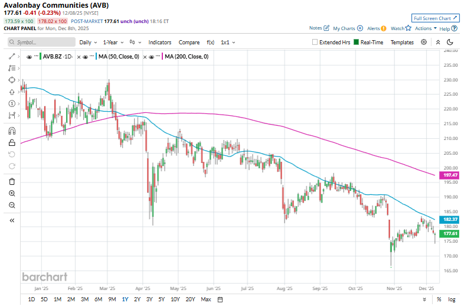Expand the 1-Year period dropdown
Viewport: 461px width, 306px height.
[x=113, y=43]
